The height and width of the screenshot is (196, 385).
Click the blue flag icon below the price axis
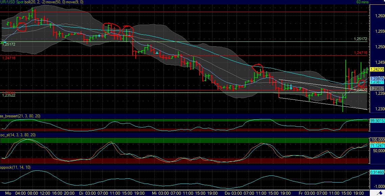point(380,193)
